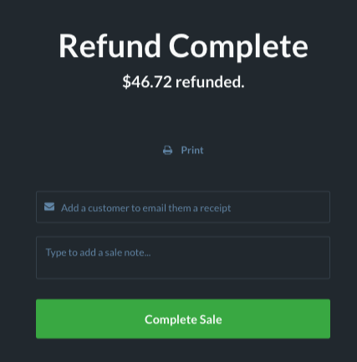Image resolution: width=357 pixels, height=362 pixels.
Task: Open Print option below refunded amount
Action: (183, 150)
